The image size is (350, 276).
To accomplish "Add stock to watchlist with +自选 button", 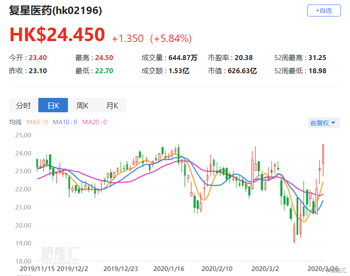I will 324,10.
